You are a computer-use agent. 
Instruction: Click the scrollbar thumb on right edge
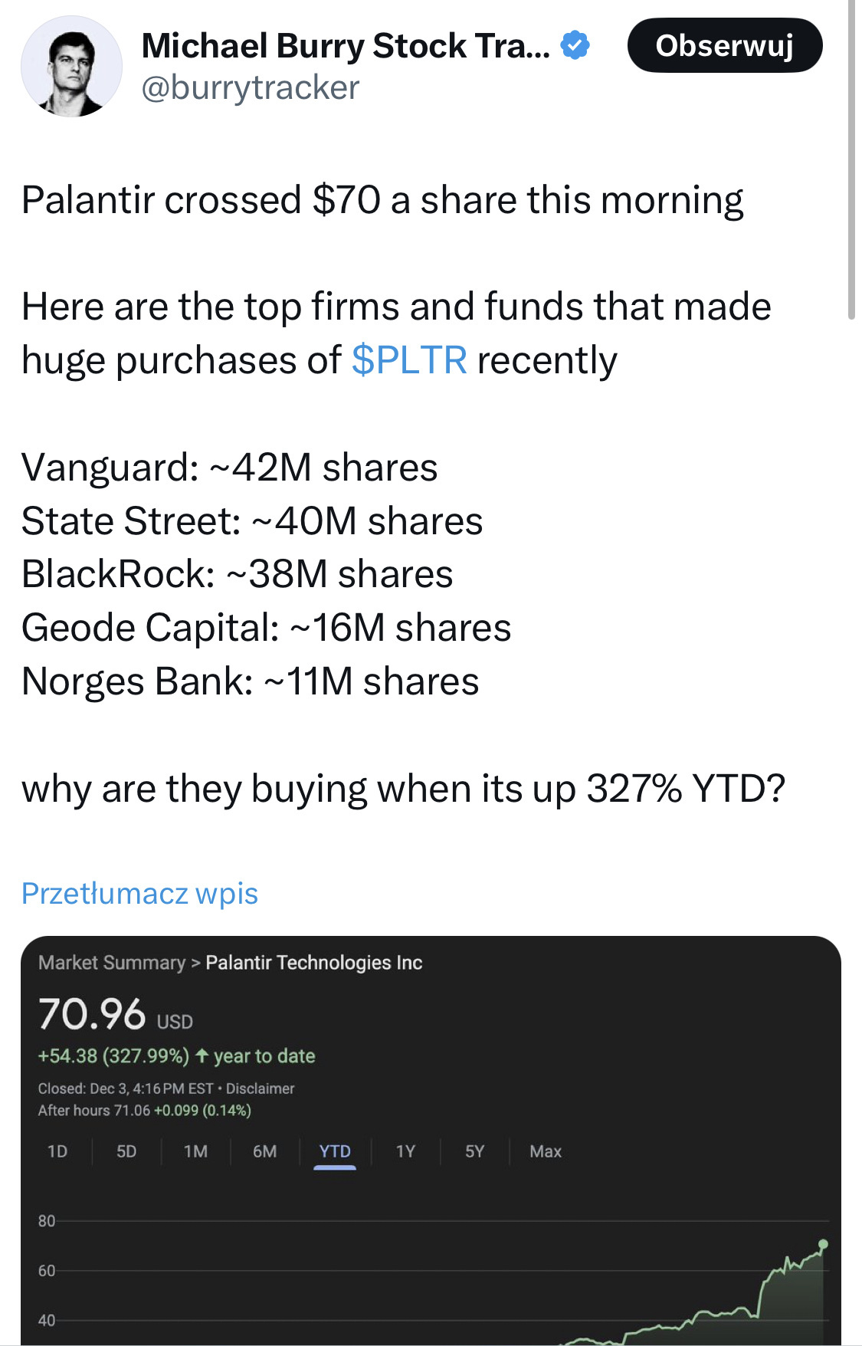[851, 161]
